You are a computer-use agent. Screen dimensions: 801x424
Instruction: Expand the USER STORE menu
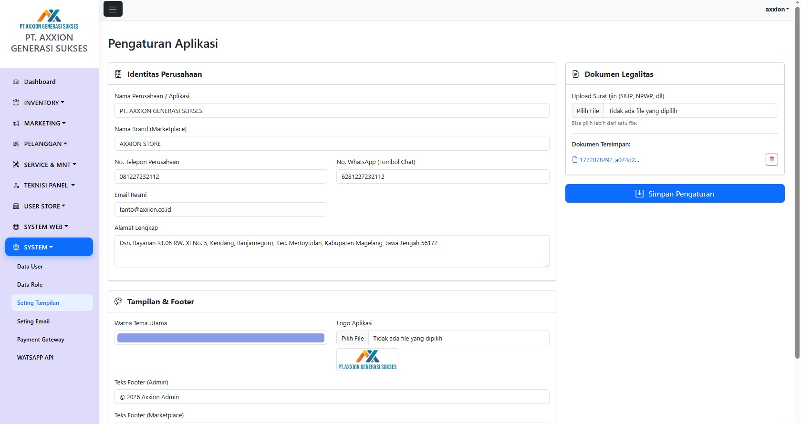coord(49,206)
